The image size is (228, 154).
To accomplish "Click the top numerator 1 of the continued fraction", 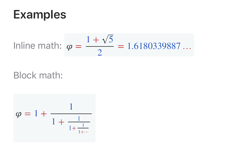I will [71, 107].
